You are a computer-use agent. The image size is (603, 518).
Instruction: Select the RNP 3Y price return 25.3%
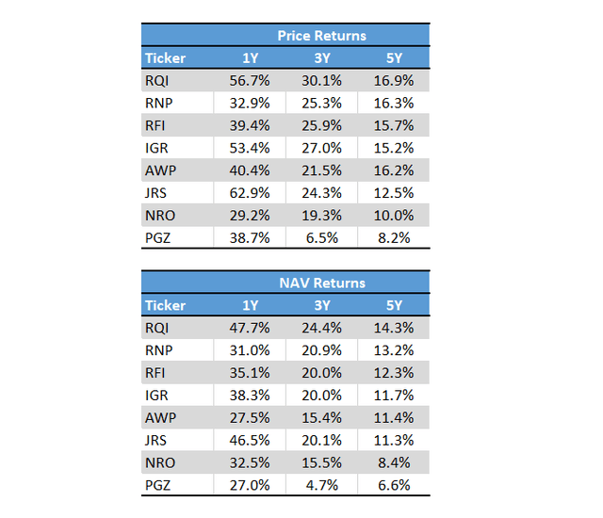321,103
